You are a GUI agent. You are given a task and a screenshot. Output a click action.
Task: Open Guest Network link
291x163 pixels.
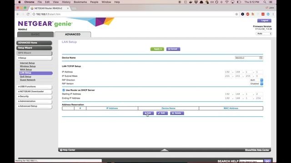(x=28, y=80)
